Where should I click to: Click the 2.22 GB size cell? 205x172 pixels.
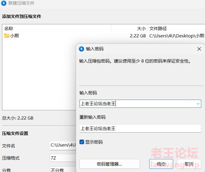(138, 36)
